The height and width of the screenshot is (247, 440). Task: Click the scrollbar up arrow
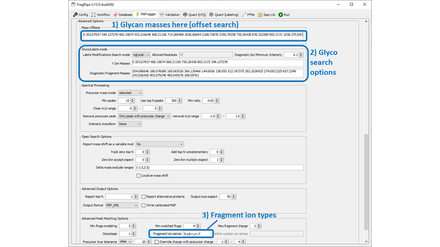[x=366, y=21]
